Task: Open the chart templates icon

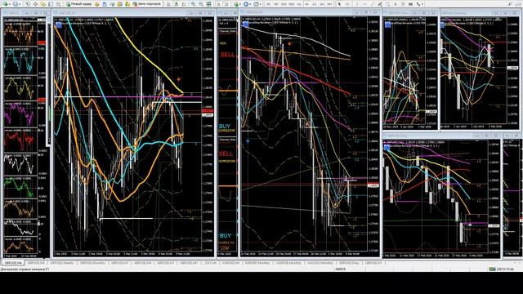Action: [x=256, y=4]
